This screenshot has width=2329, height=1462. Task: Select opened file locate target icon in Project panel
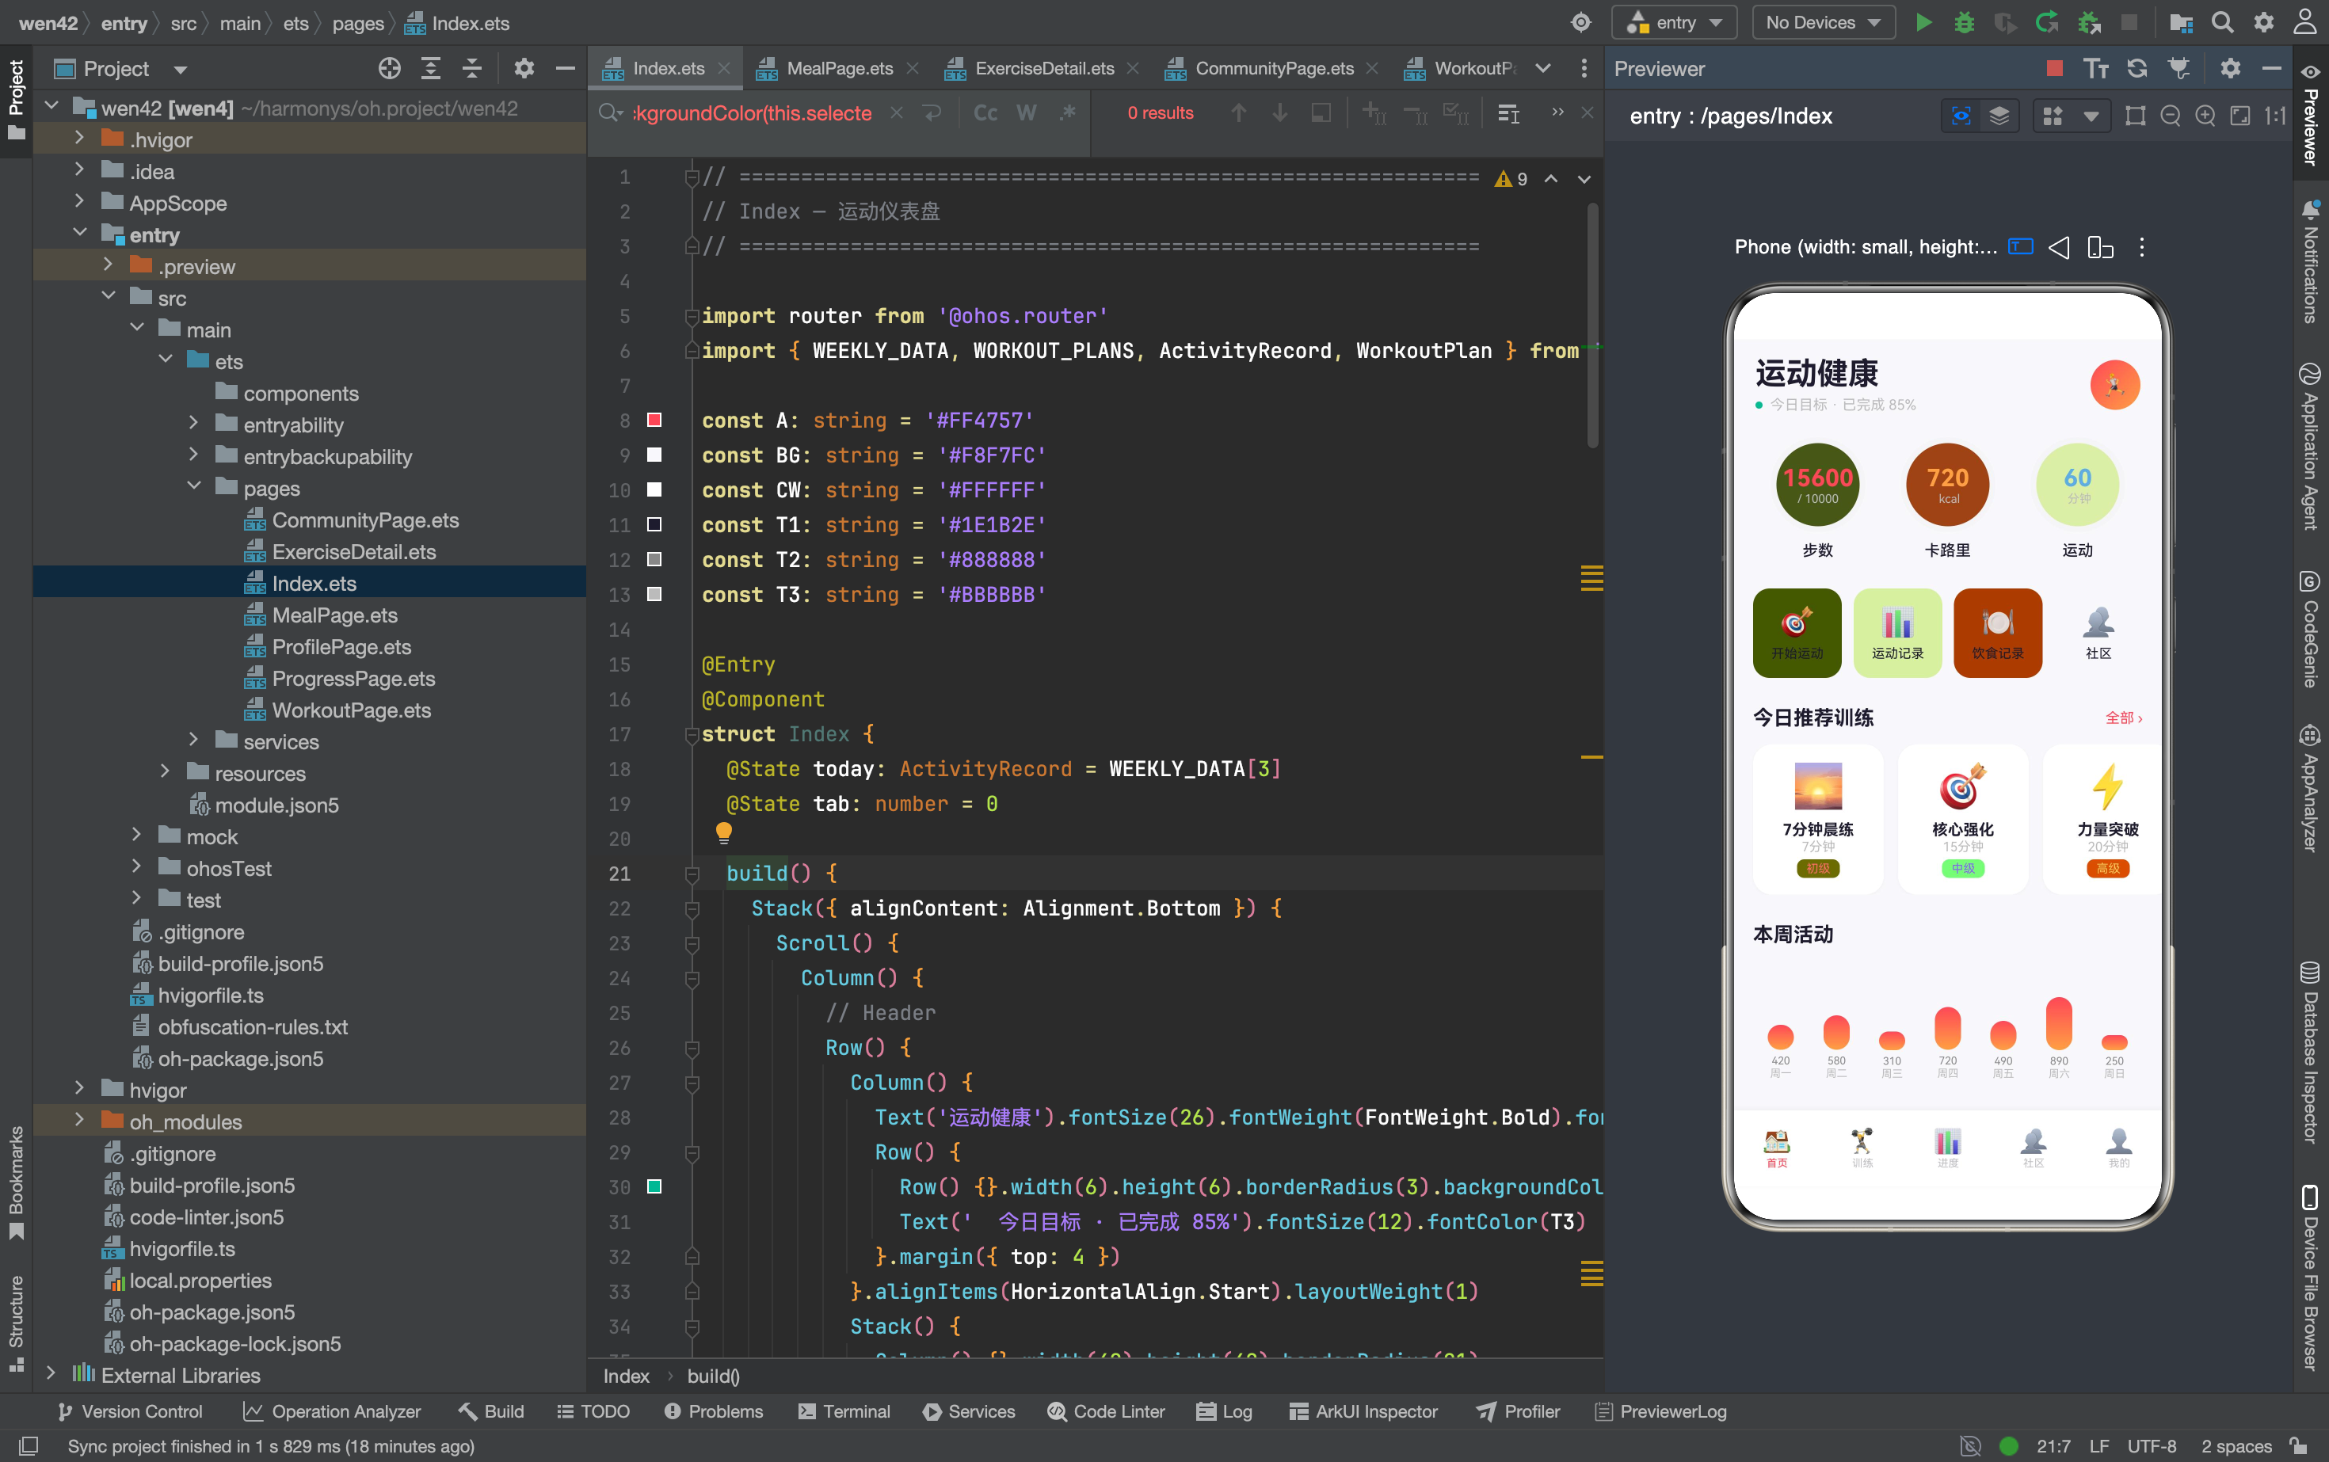(390, 69)
